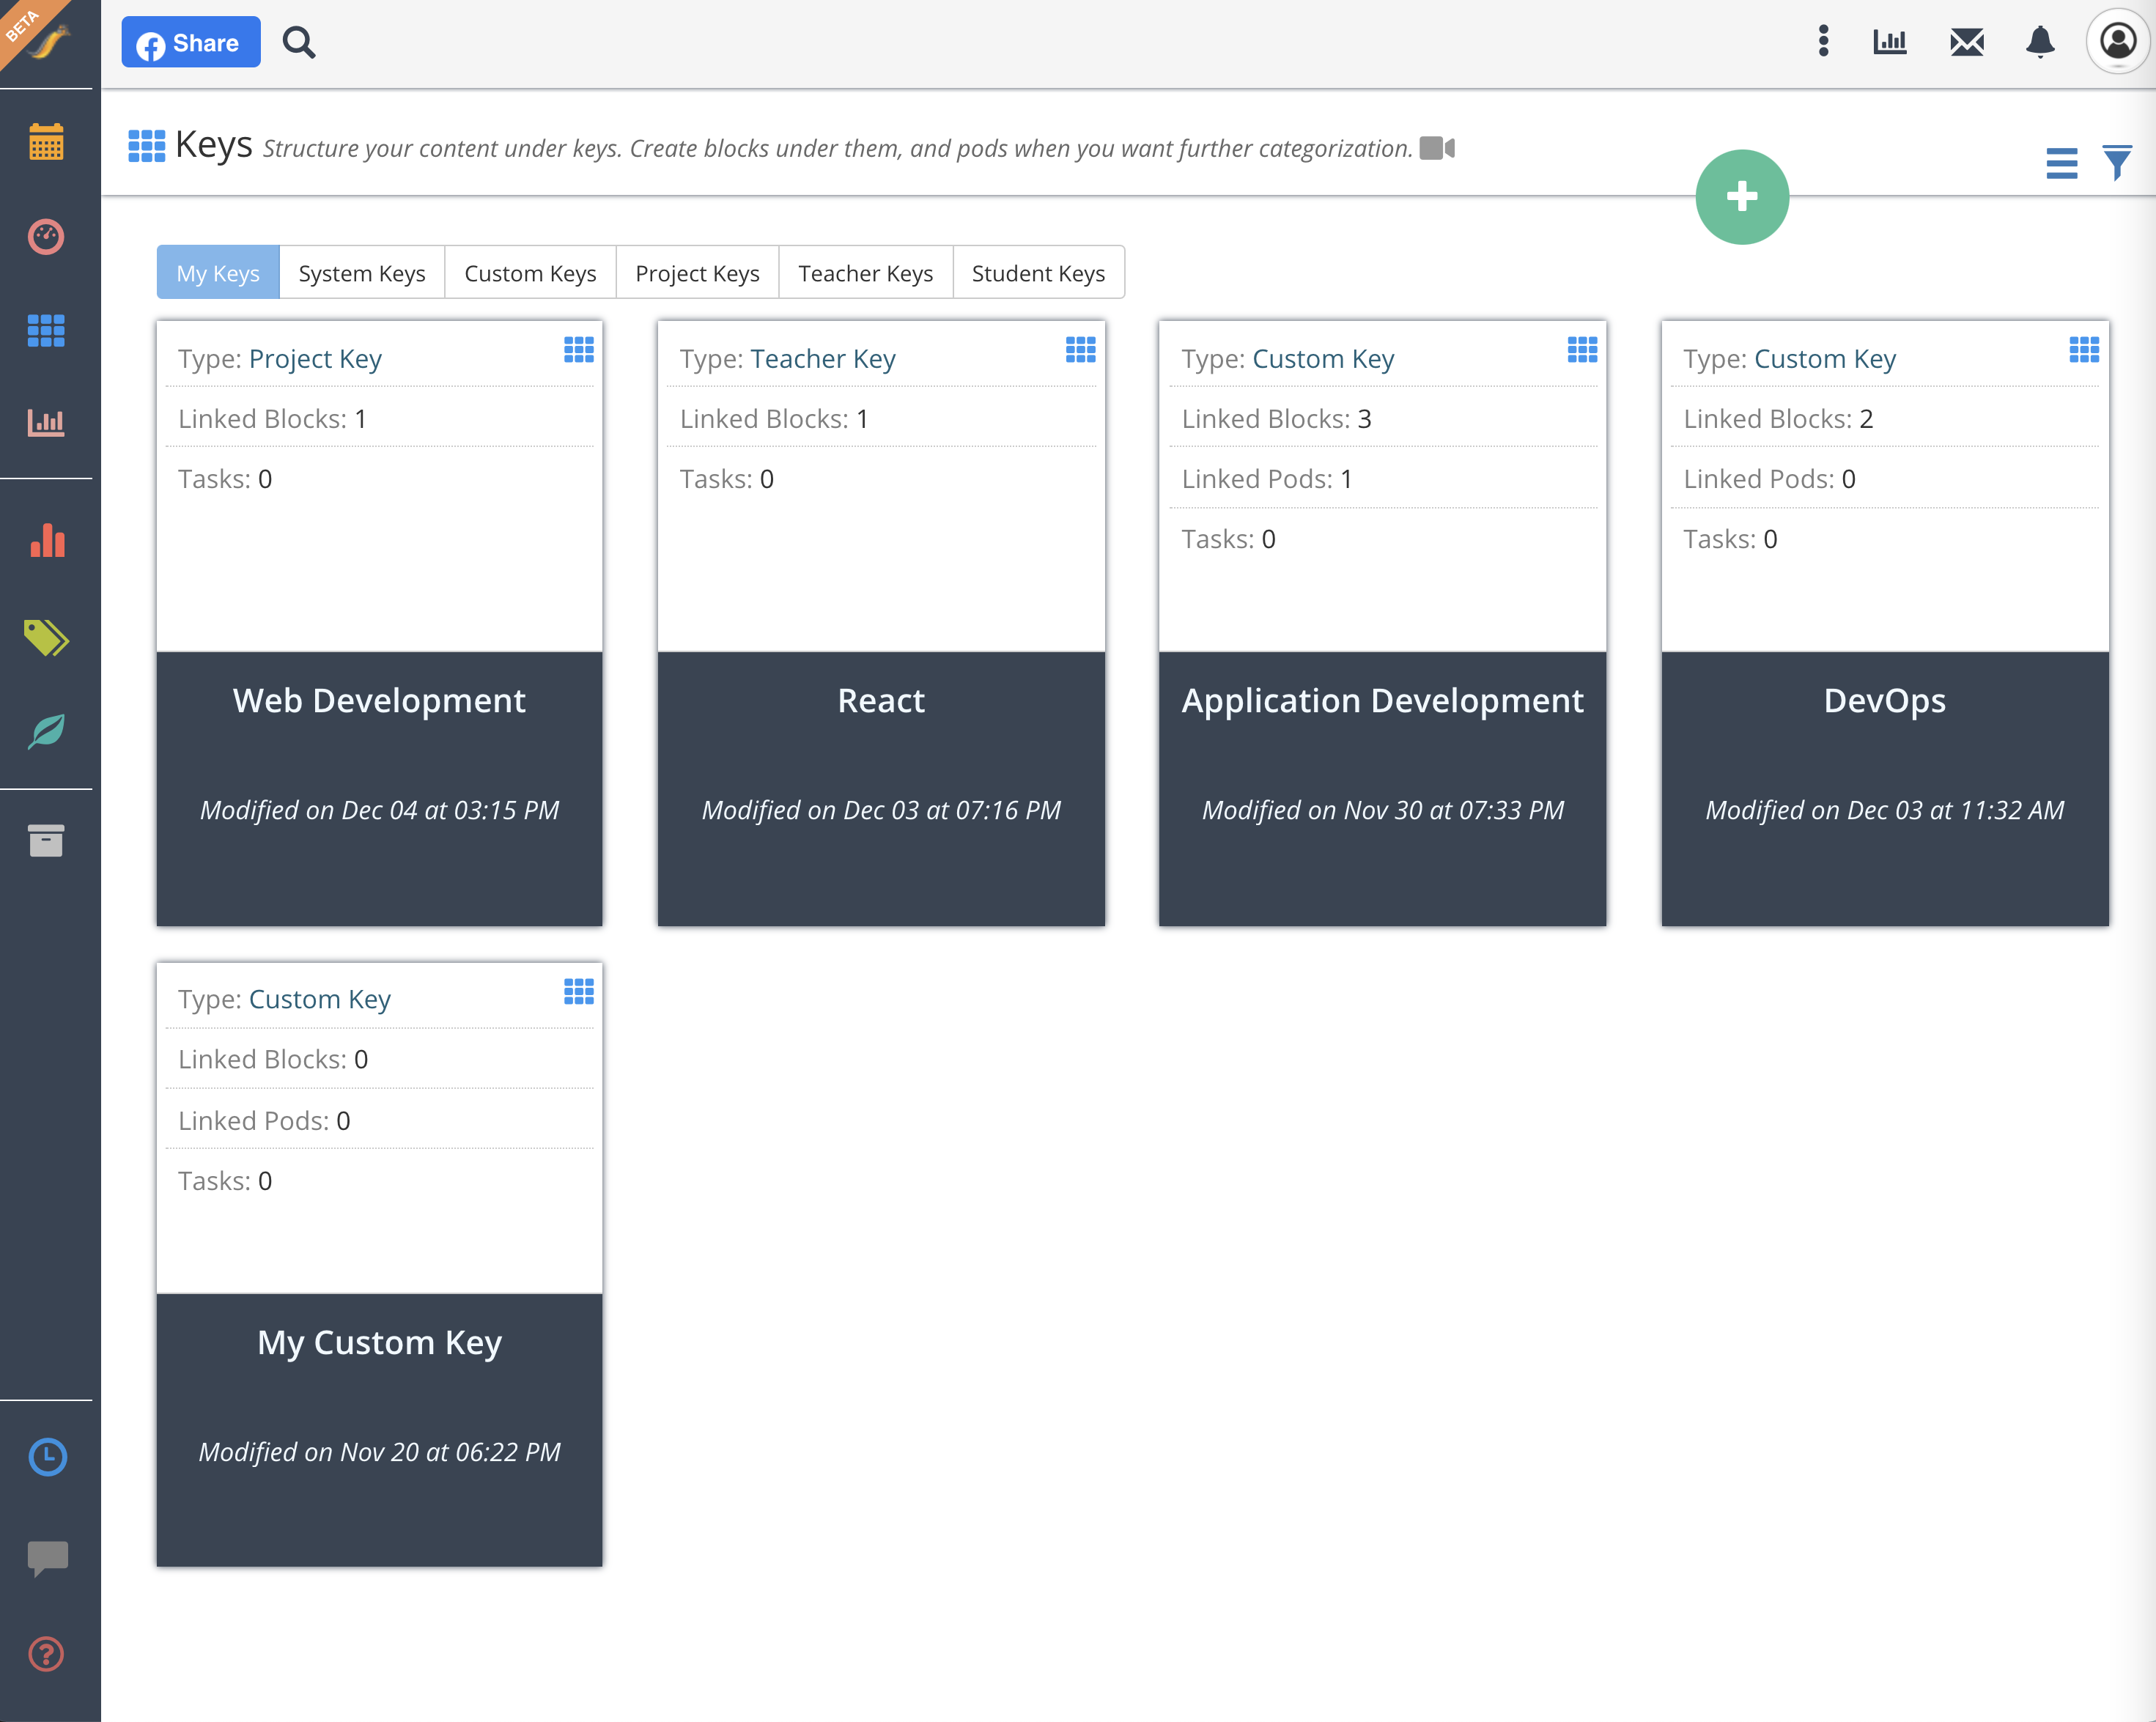The width and height of the screenshot is (2156, 1722).
Task: Open the React key title
Action: tap(881, 700)
